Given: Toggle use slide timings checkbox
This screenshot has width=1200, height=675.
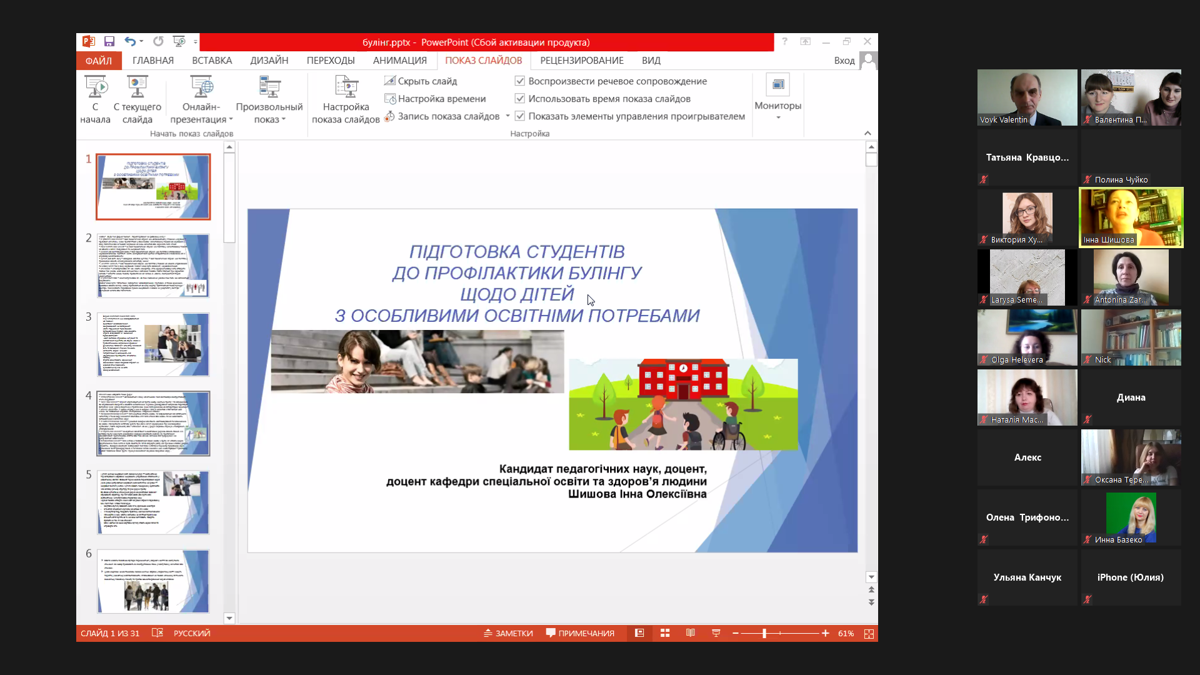Looking at the screenshot, I should [520, 99].
